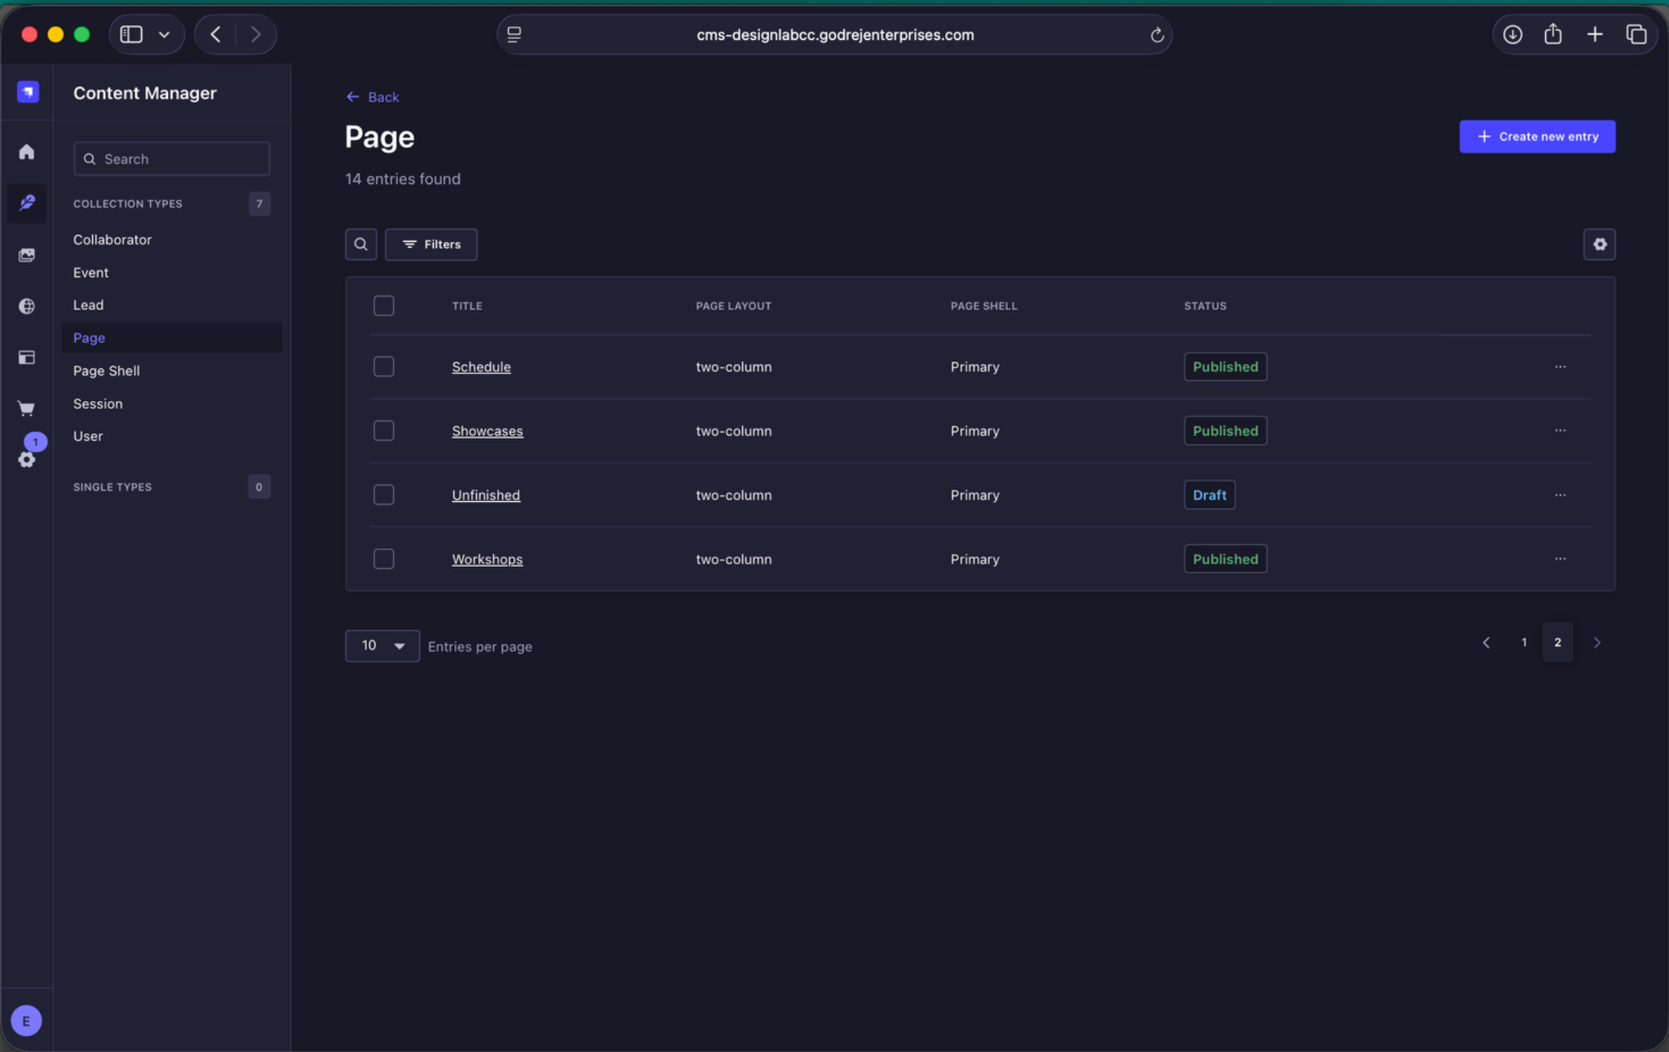Check the Unfinished row checkbox

[x=383, y=495]
